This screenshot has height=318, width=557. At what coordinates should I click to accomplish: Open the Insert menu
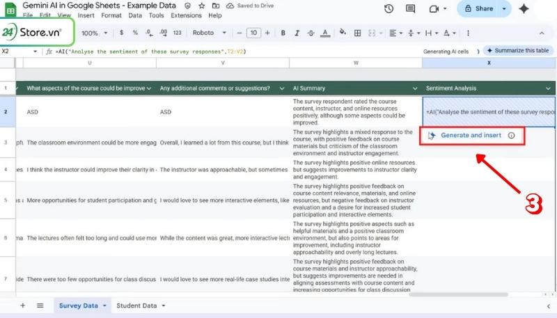pos(86,15)
